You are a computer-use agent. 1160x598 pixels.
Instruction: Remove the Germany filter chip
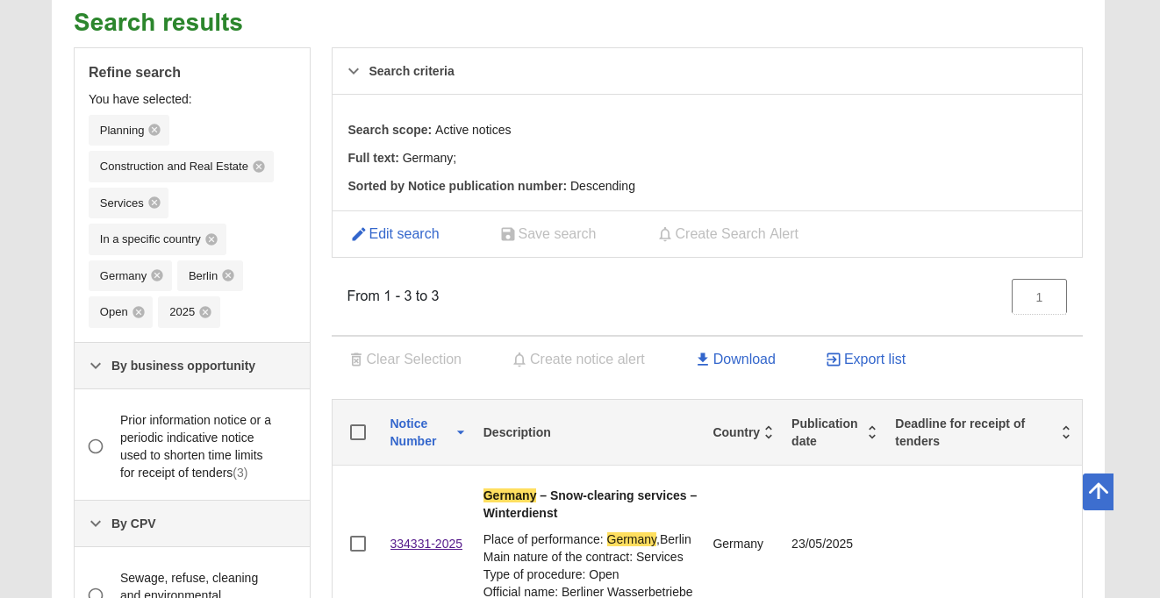point(157,275)
